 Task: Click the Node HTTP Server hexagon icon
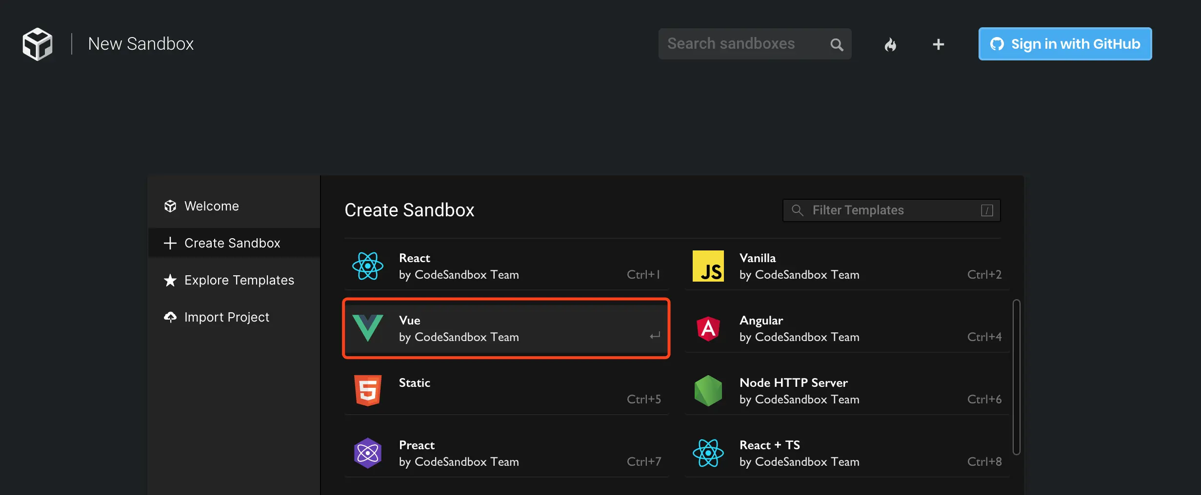click(708, 391)
